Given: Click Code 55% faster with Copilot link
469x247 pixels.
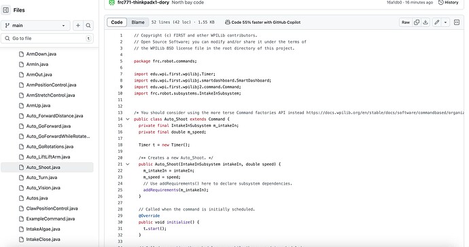Looking at the screenshot, I should coord(266,22).
